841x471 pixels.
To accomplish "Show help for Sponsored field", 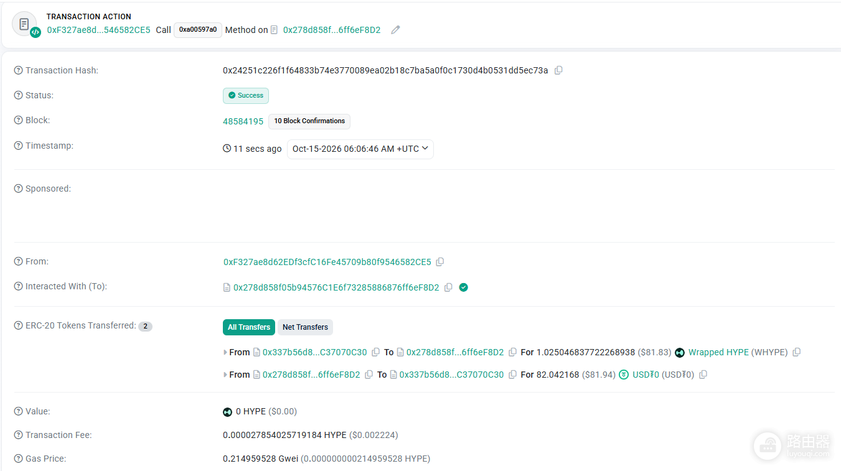I will 19,189.
